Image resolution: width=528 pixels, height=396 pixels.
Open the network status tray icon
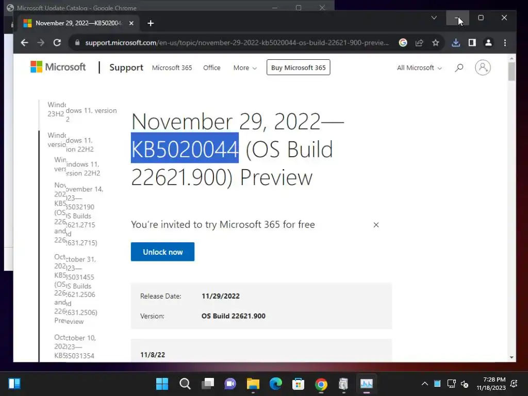pos(451,384)
